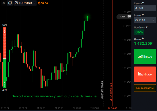Click the glowing green current price point
Screen dimensions: 157x111
[x=87, y=17]
